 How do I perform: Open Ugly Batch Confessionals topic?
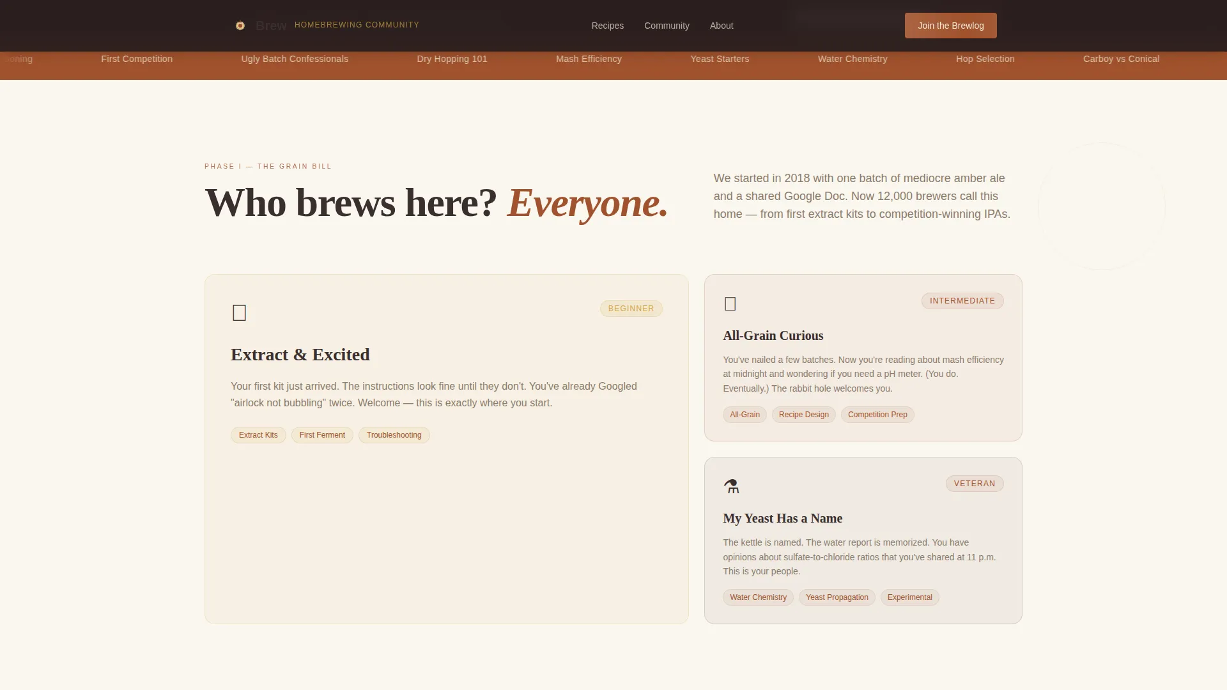(x=295, y=59)
